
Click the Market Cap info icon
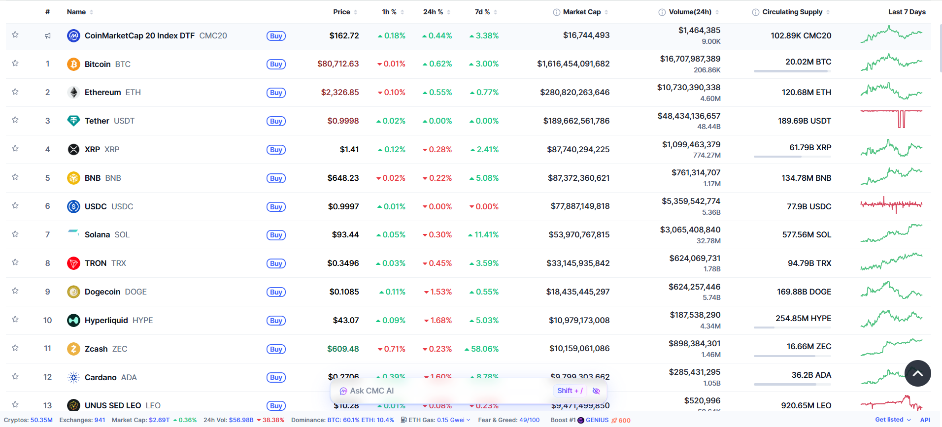point(557,12)
